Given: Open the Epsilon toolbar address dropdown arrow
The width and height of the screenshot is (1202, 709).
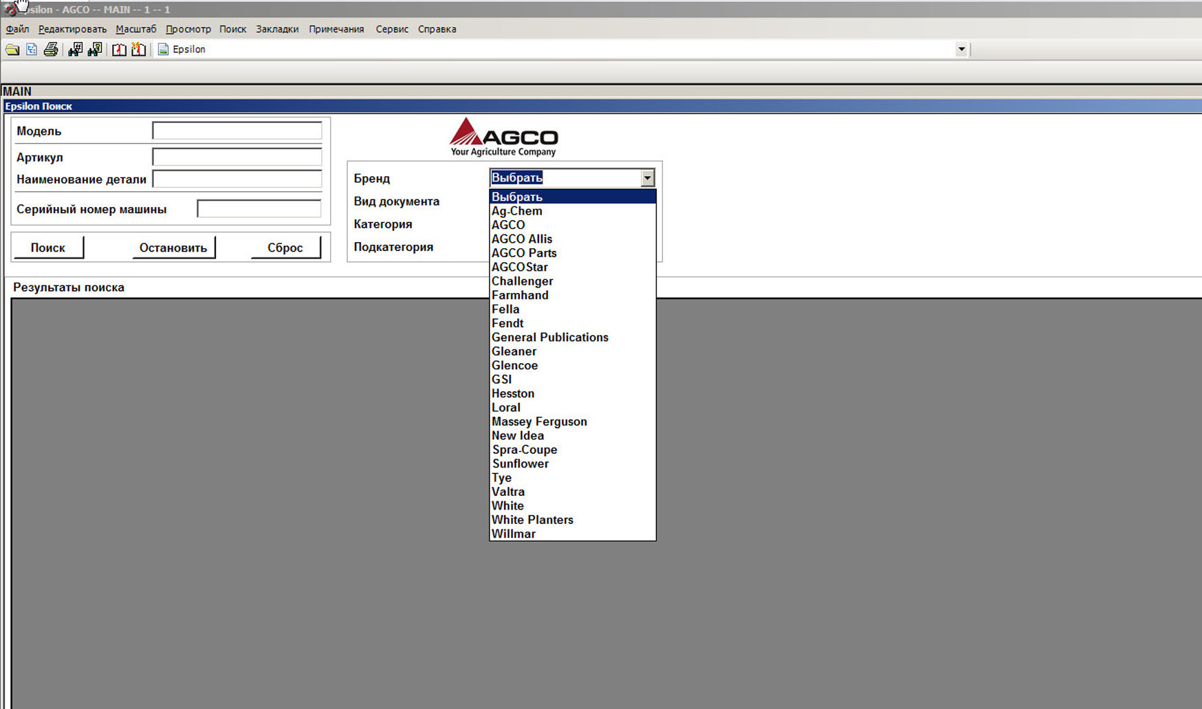Looking at the screenshot, I should pos(961,50).
